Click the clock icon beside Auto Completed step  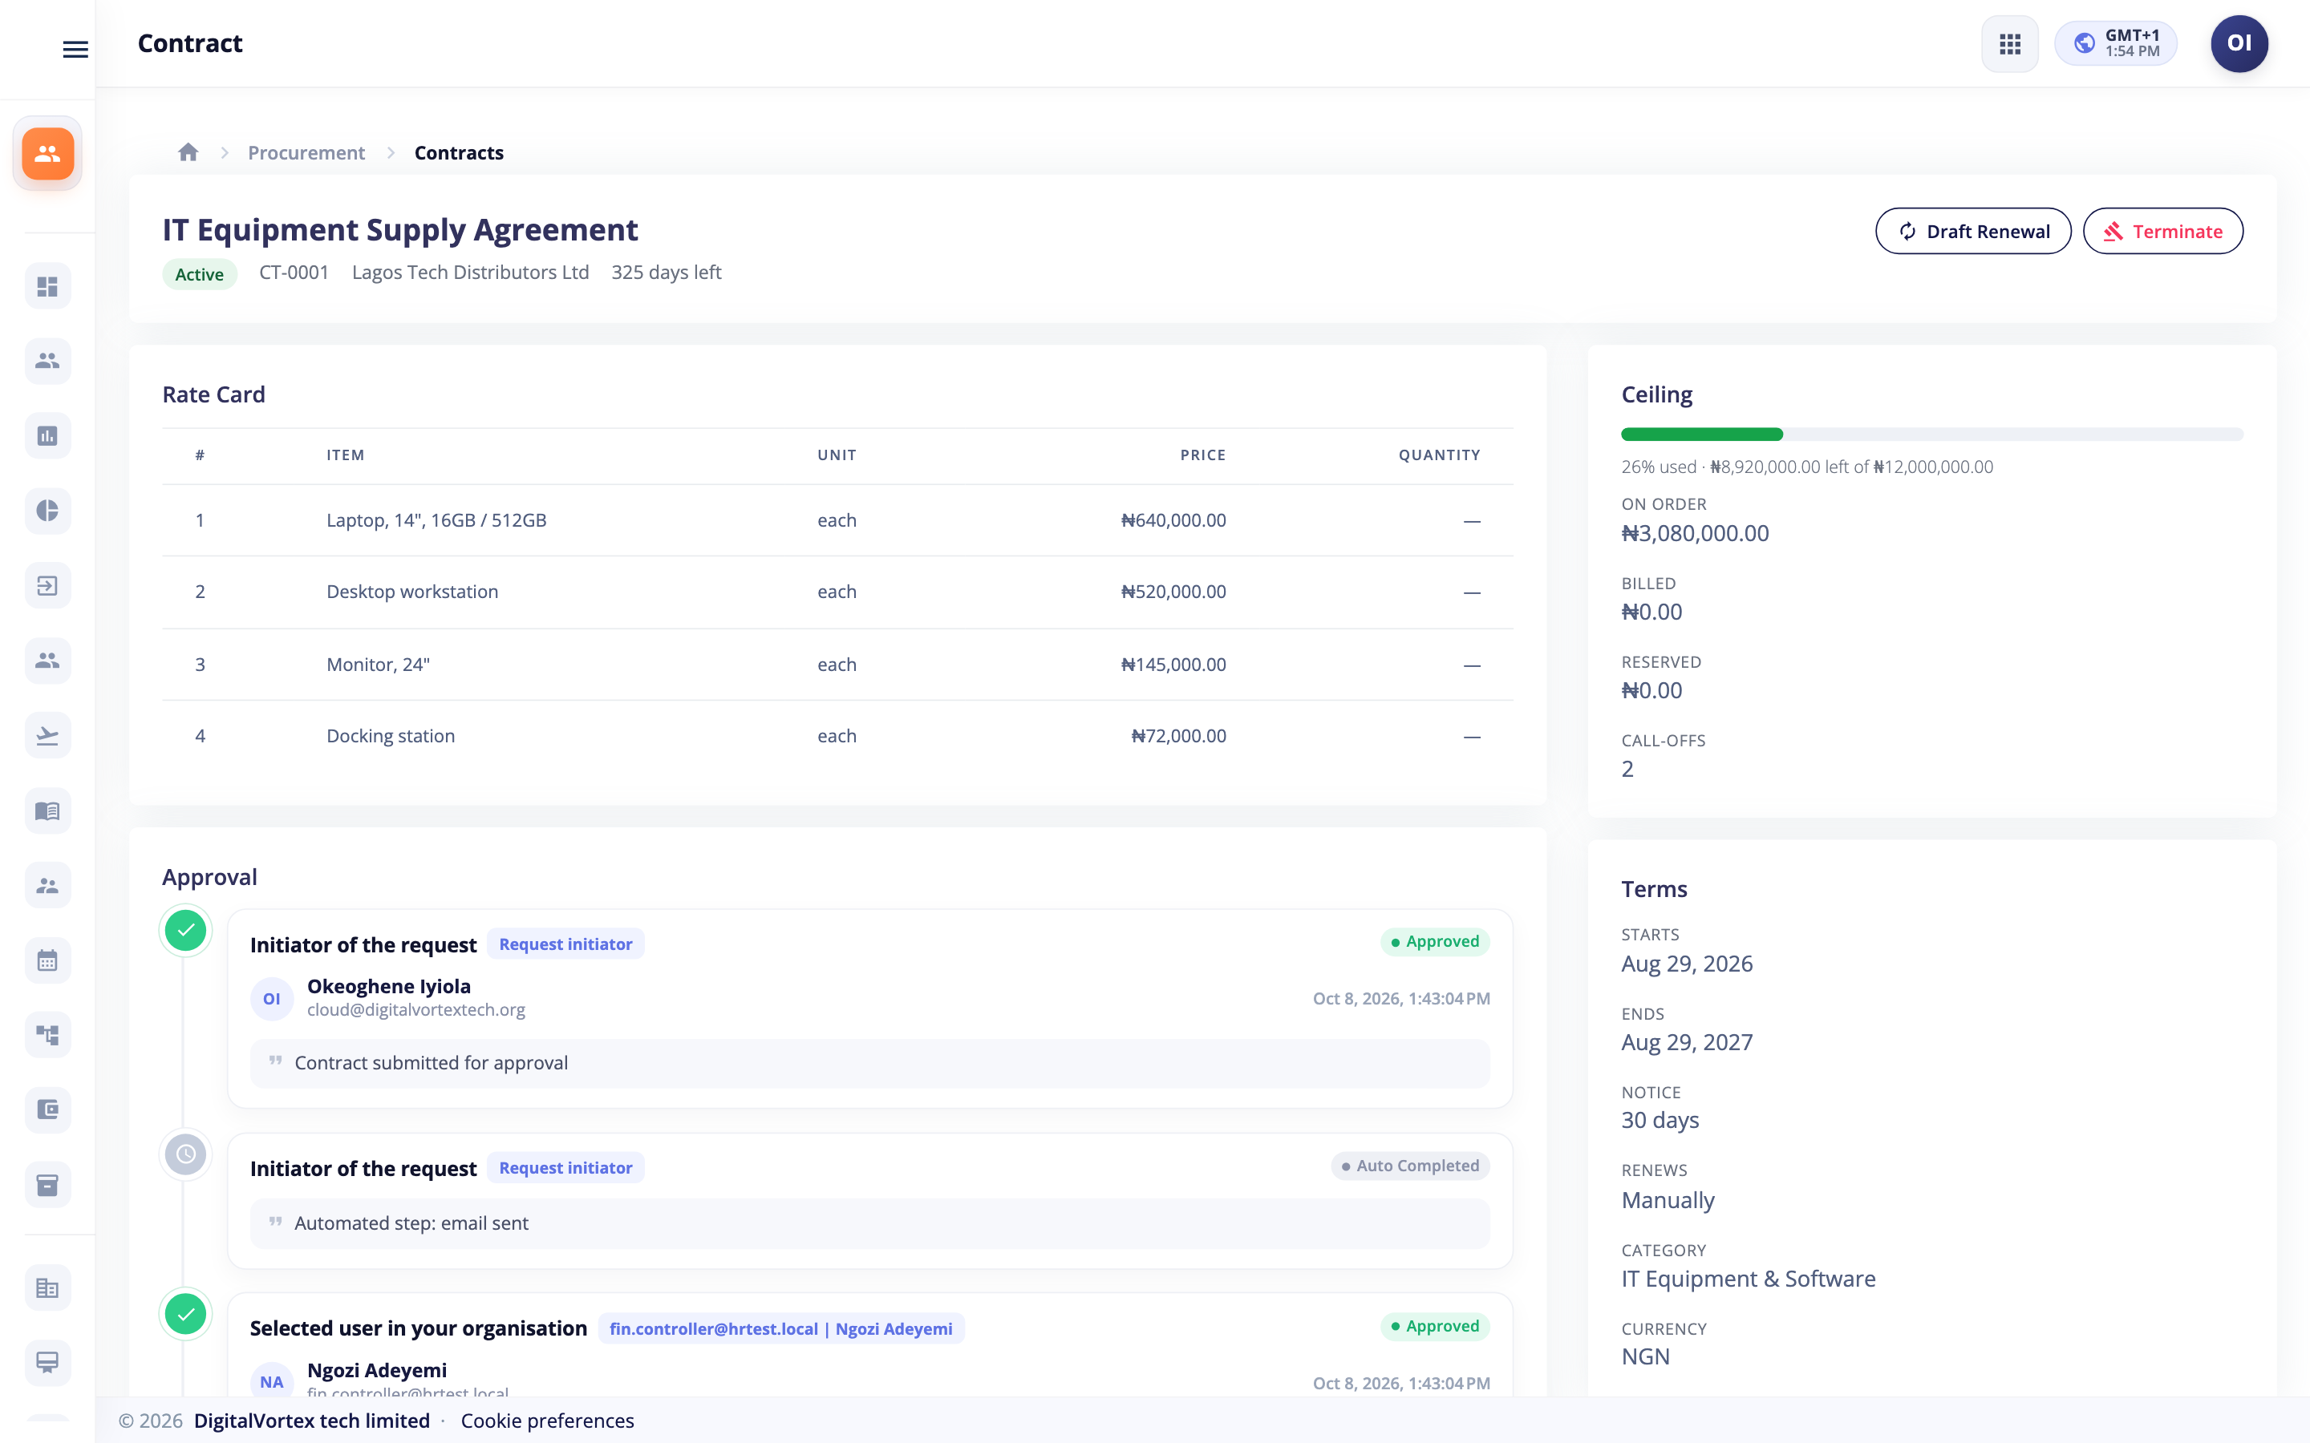185,1154
